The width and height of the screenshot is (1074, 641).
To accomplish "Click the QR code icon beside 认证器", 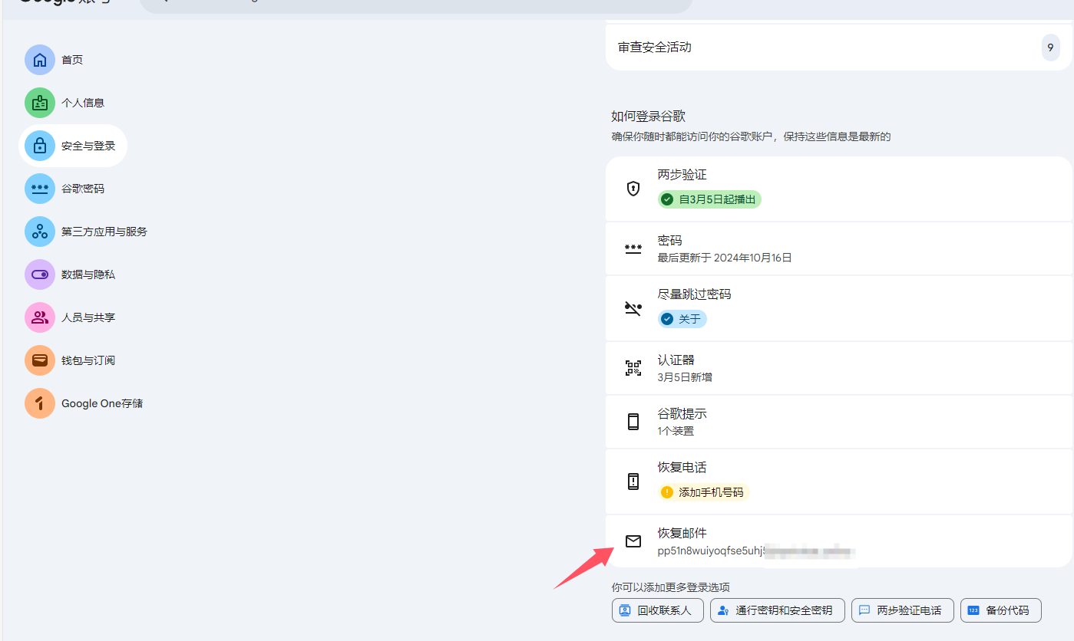I will pyautogui.click(x=633, y=368).
